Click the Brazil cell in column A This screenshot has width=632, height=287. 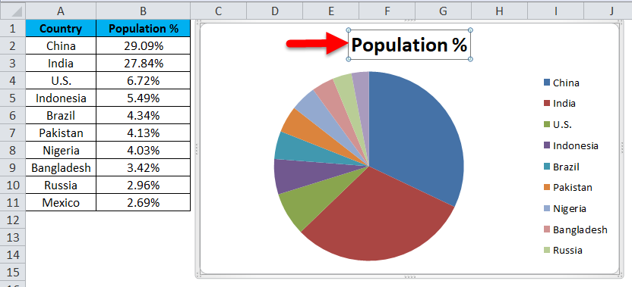[61, 116]
